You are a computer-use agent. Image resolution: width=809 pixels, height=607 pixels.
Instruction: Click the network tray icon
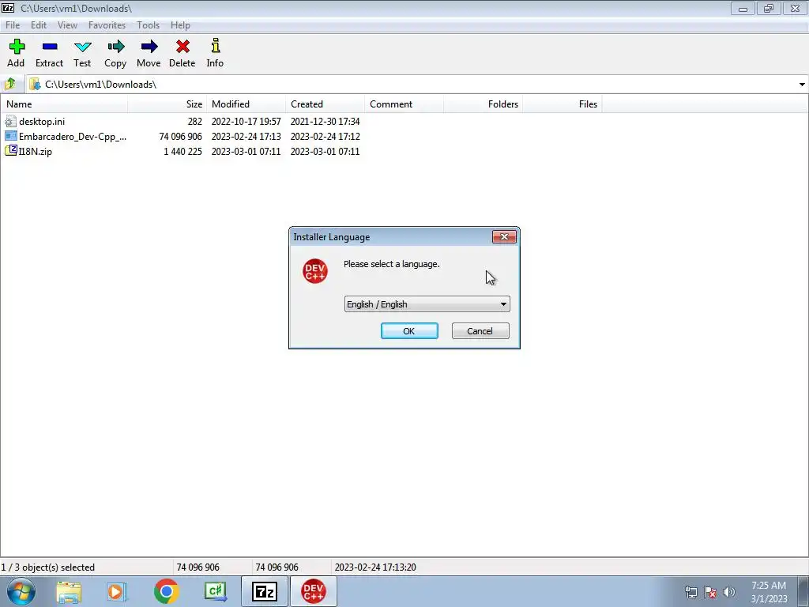[690, 592]
